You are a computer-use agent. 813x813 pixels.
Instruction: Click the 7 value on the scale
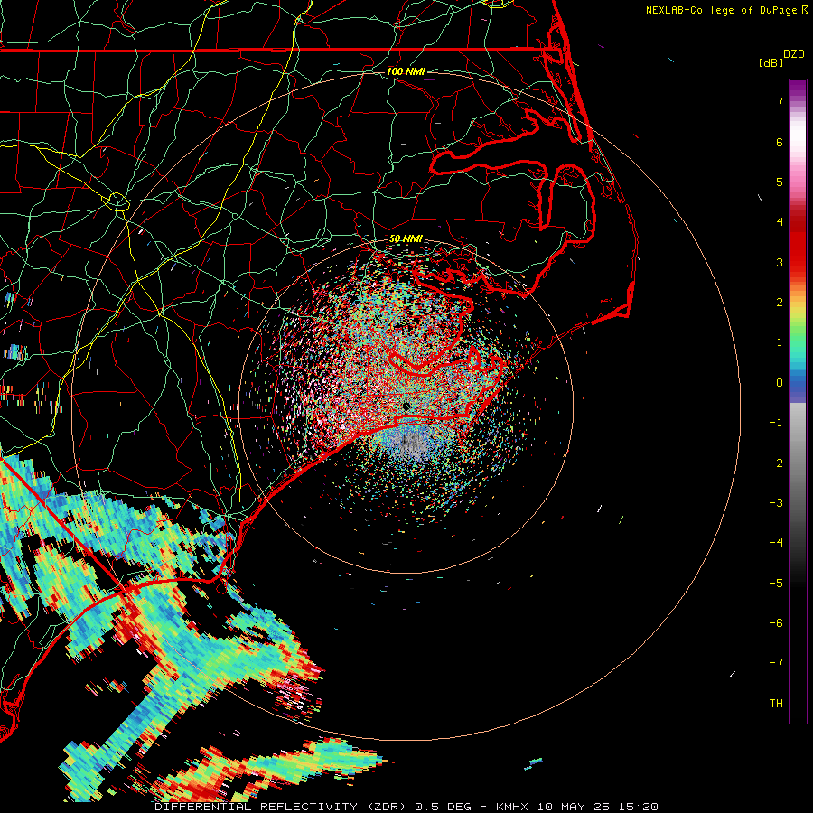780,101
